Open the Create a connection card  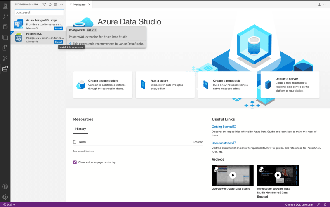[x=103, y=85]
